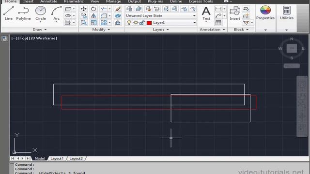Expand the Modify panel
The height and width of the screenshot is (174, 310).
[x=101, y=29]
